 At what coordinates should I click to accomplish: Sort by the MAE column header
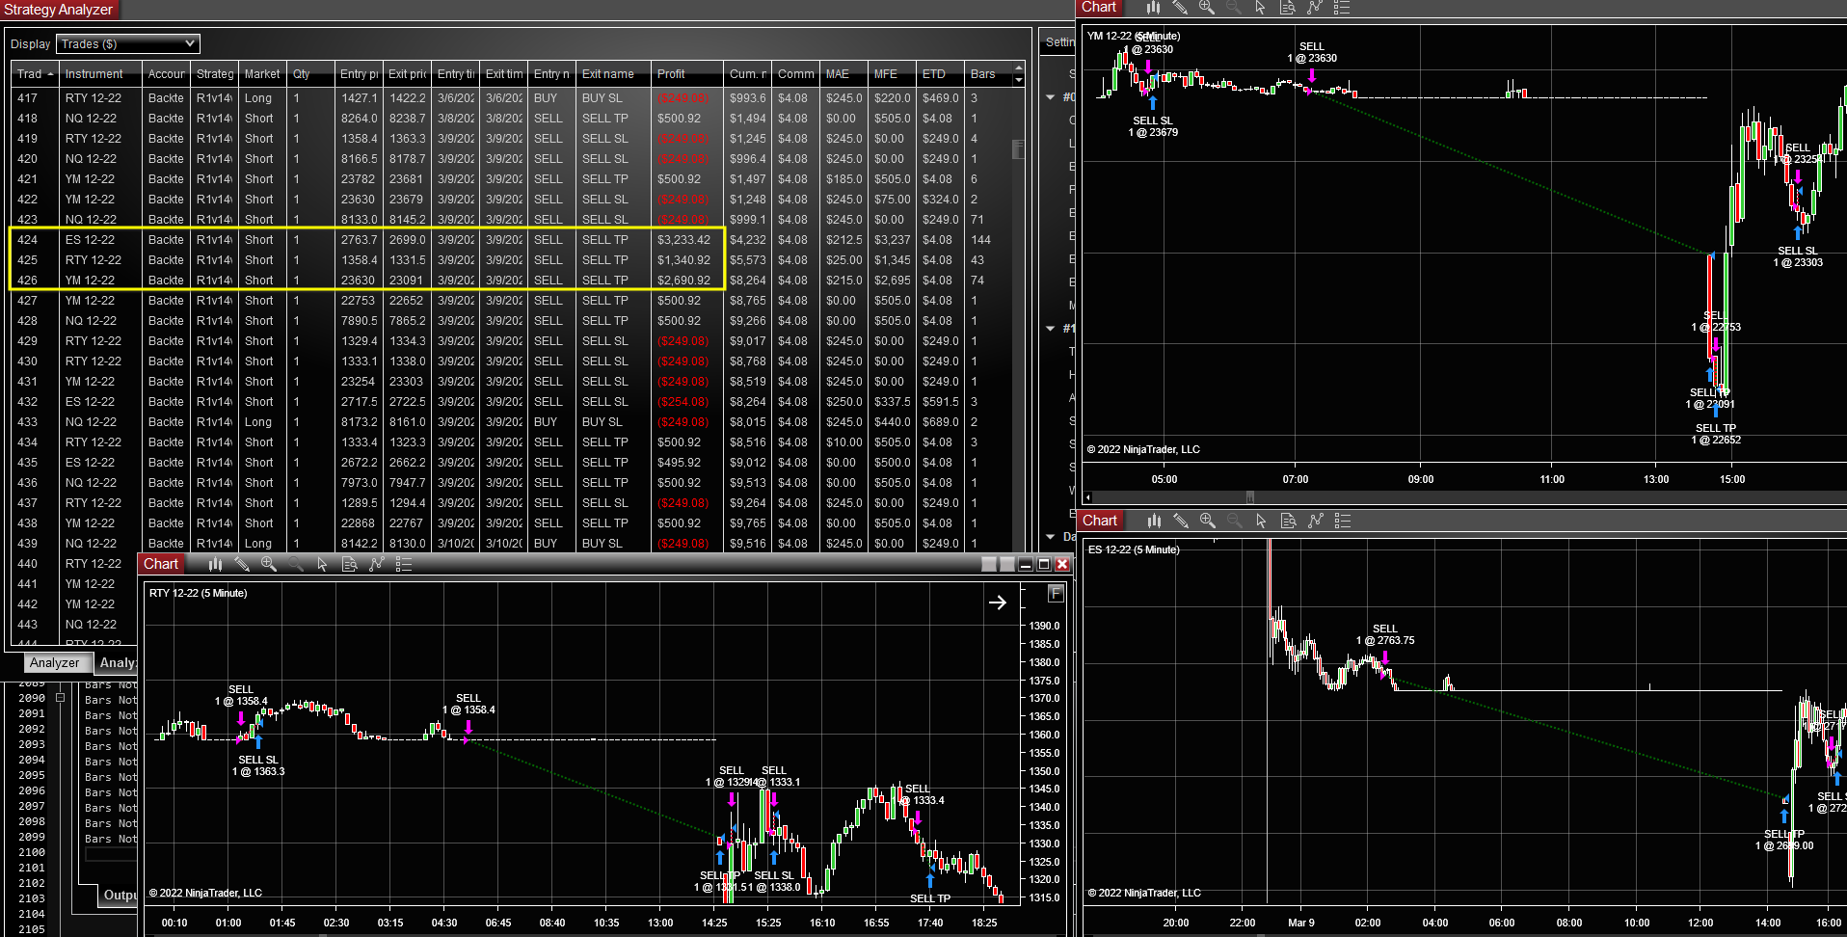pyautogui.click(x=844, y=74)
